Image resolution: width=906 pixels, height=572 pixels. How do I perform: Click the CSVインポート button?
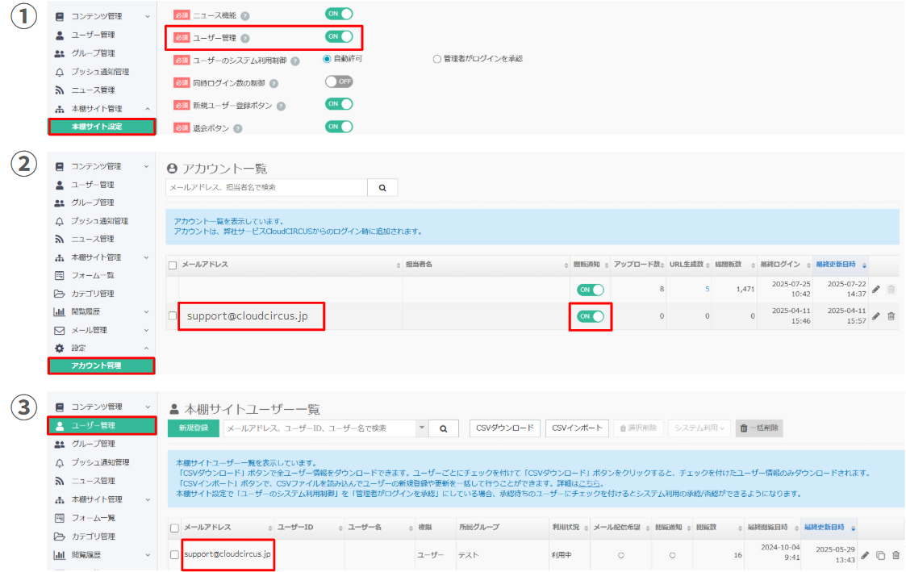[x=577, y=428]
